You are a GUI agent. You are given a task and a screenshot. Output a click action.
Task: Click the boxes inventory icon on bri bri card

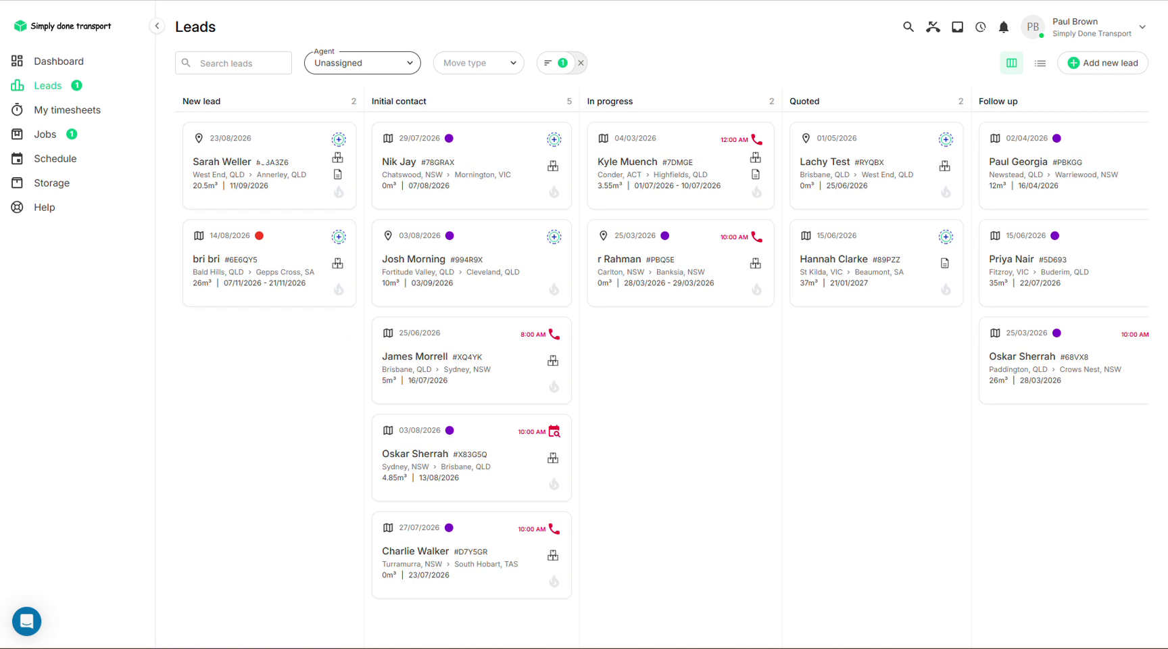[x=338, y=263]
